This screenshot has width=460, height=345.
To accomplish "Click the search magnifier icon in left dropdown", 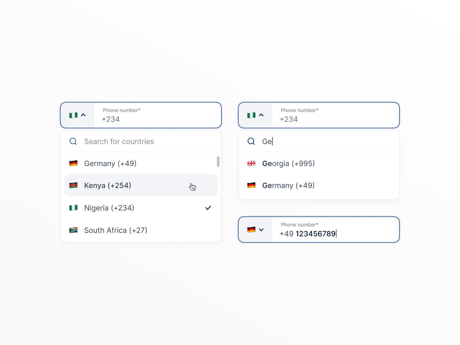I will (73, 141).
